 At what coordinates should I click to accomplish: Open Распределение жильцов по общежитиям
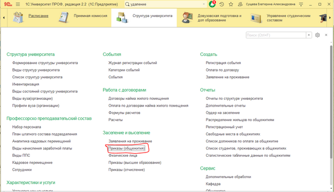pyautogui.click(x=240, y=120)
